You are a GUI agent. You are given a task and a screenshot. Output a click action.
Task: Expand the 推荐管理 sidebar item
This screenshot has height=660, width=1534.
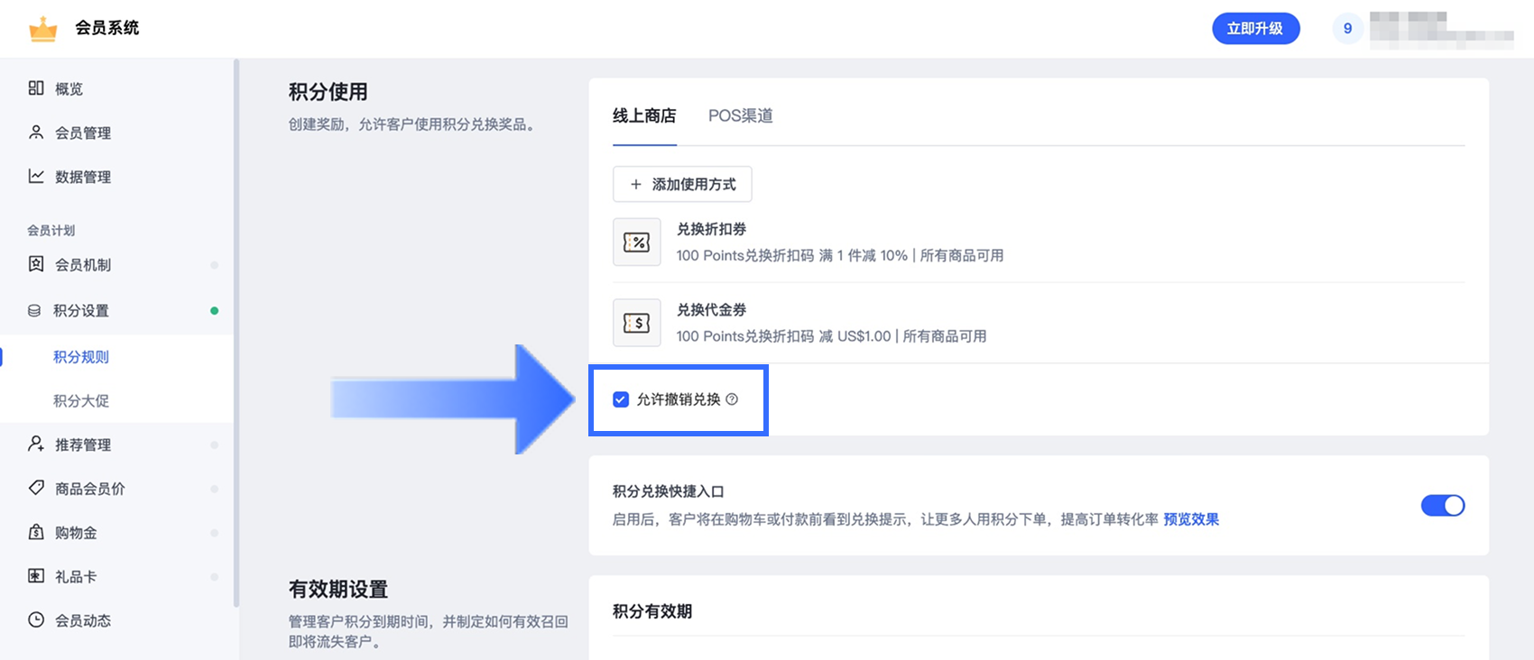pos(116,445)
